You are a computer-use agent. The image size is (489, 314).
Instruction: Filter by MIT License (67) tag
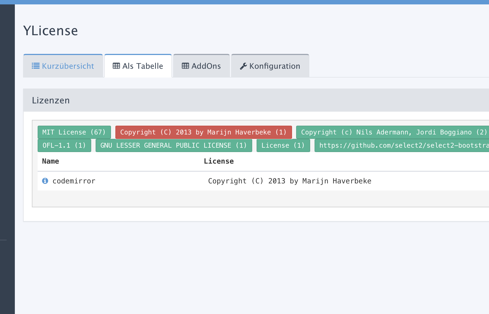(74, 132)
